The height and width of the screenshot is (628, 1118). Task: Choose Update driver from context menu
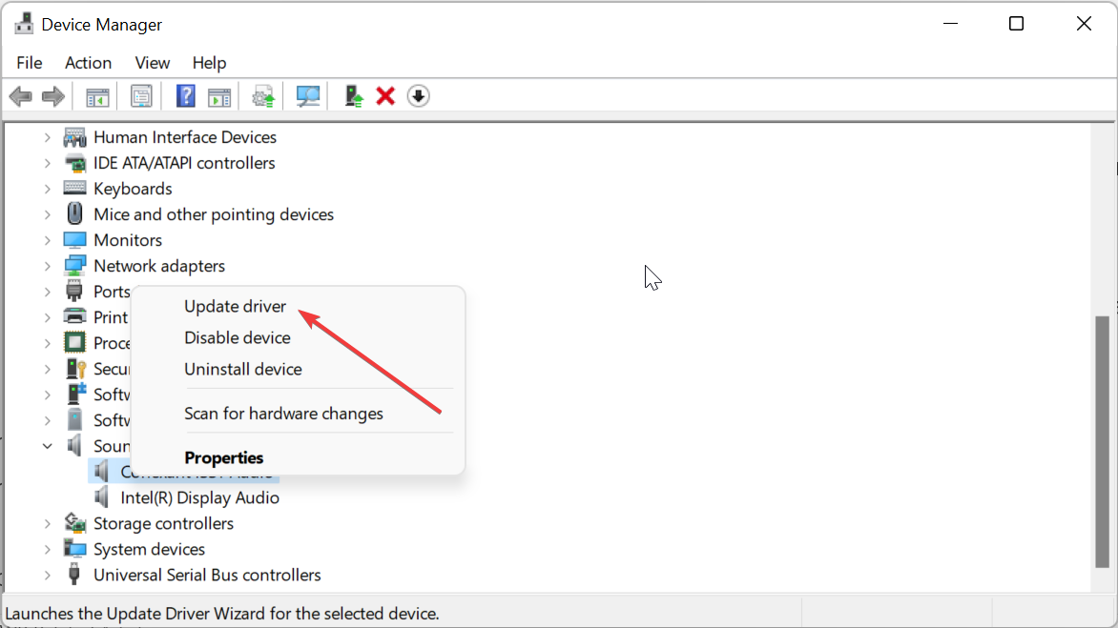coord(236,306)
